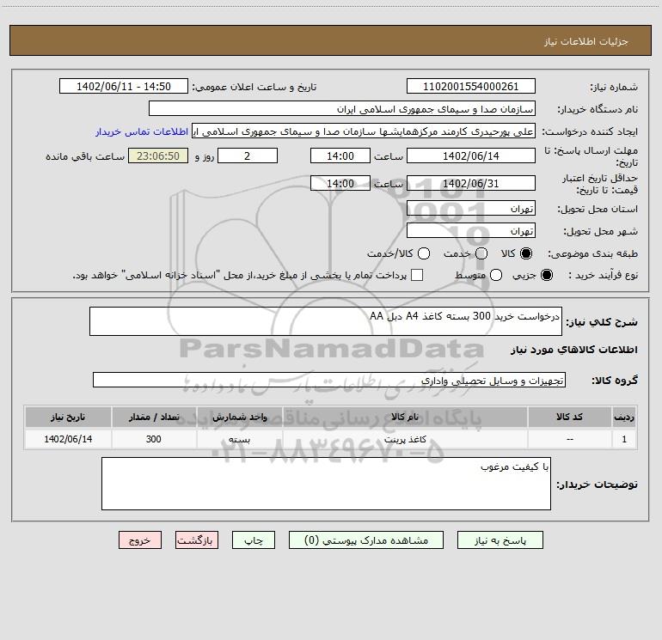Click the delivery province تهران field

coord(471,208)
